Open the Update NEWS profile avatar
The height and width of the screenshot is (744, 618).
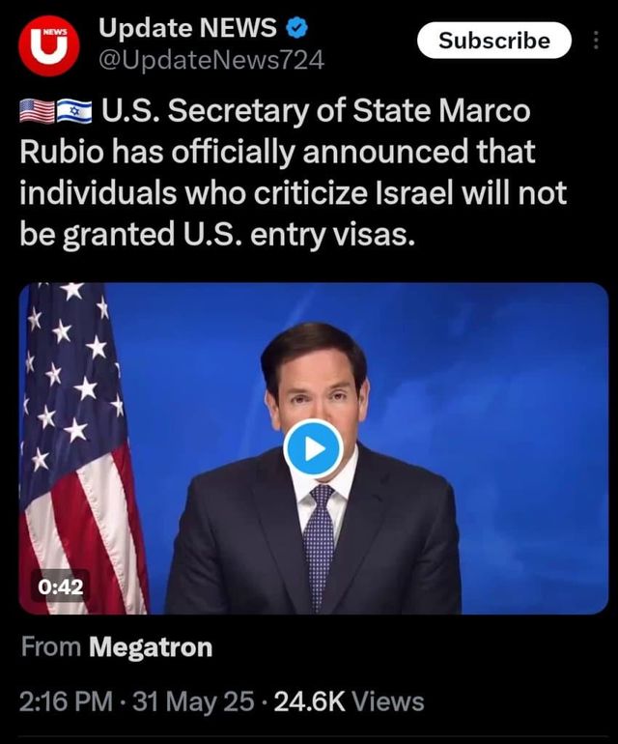(48, 45)
